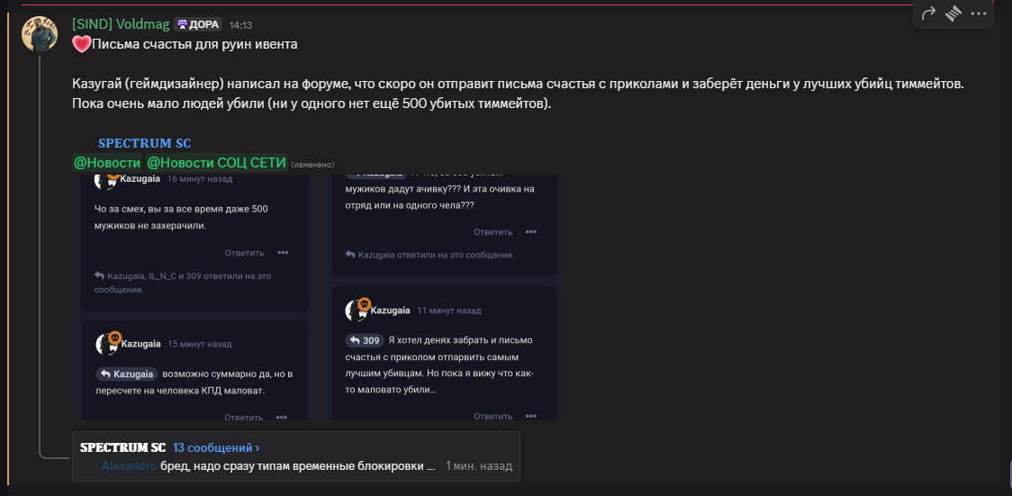Viewport: 1012px width, 496px height.
Task: Click Ответить under the 500 мужиков post
Action: point(244,253)
